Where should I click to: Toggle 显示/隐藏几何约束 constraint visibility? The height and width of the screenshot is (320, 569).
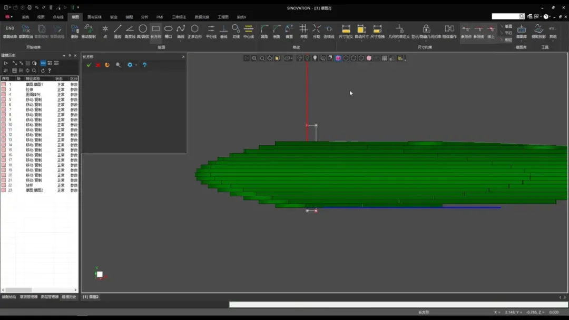tap(426, 31)
